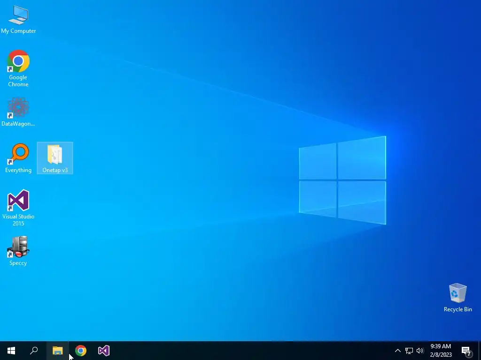Open File Explorer from the taskbar
Screen dimensions: 481x360
tap(57, 351)
